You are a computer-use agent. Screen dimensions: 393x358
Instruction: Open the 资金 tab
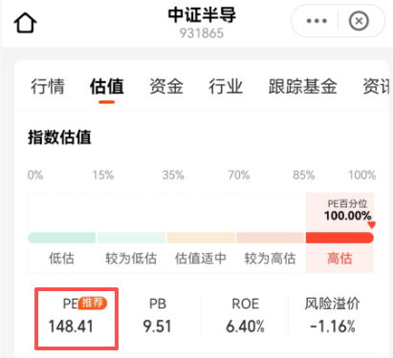pos(166,86)
